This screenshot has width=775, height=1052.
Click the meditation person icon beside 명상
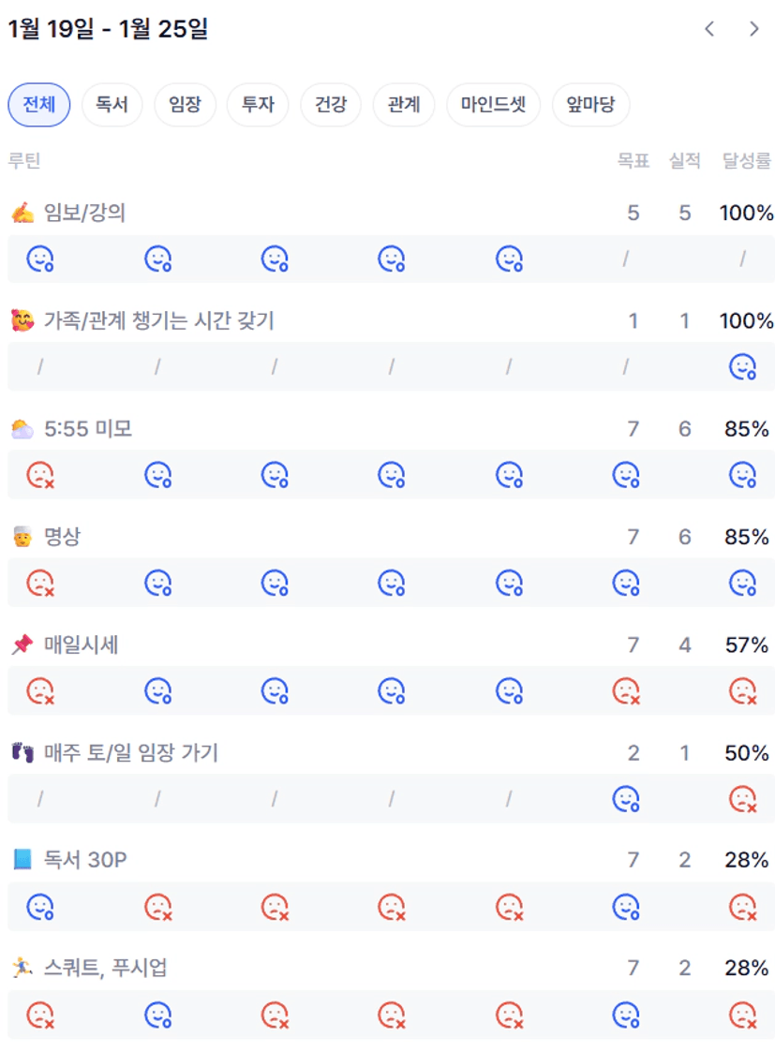pos(22,537)
